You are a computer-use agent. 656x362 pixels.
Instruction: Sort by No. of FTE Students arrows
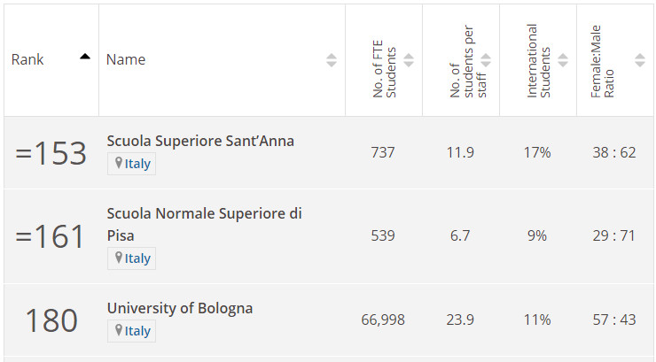click(x=409, y=60)
